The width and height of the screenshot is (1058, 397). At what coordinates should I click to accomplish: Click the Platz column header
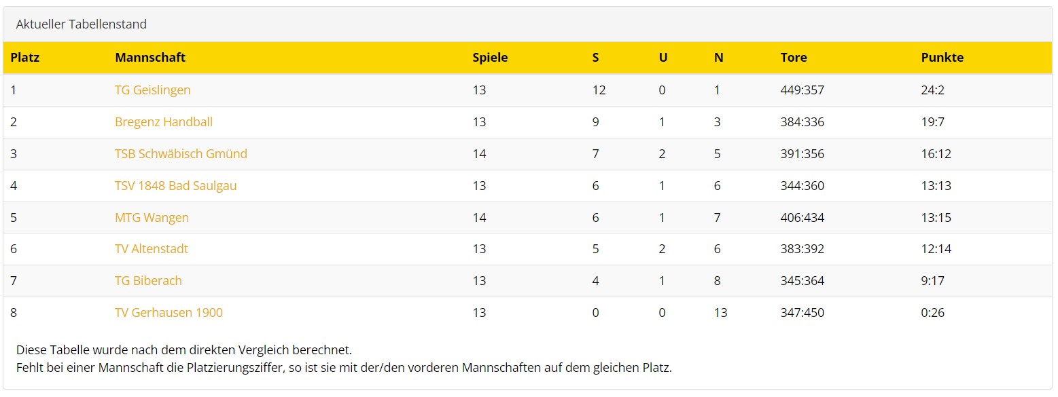coord(25,58)
